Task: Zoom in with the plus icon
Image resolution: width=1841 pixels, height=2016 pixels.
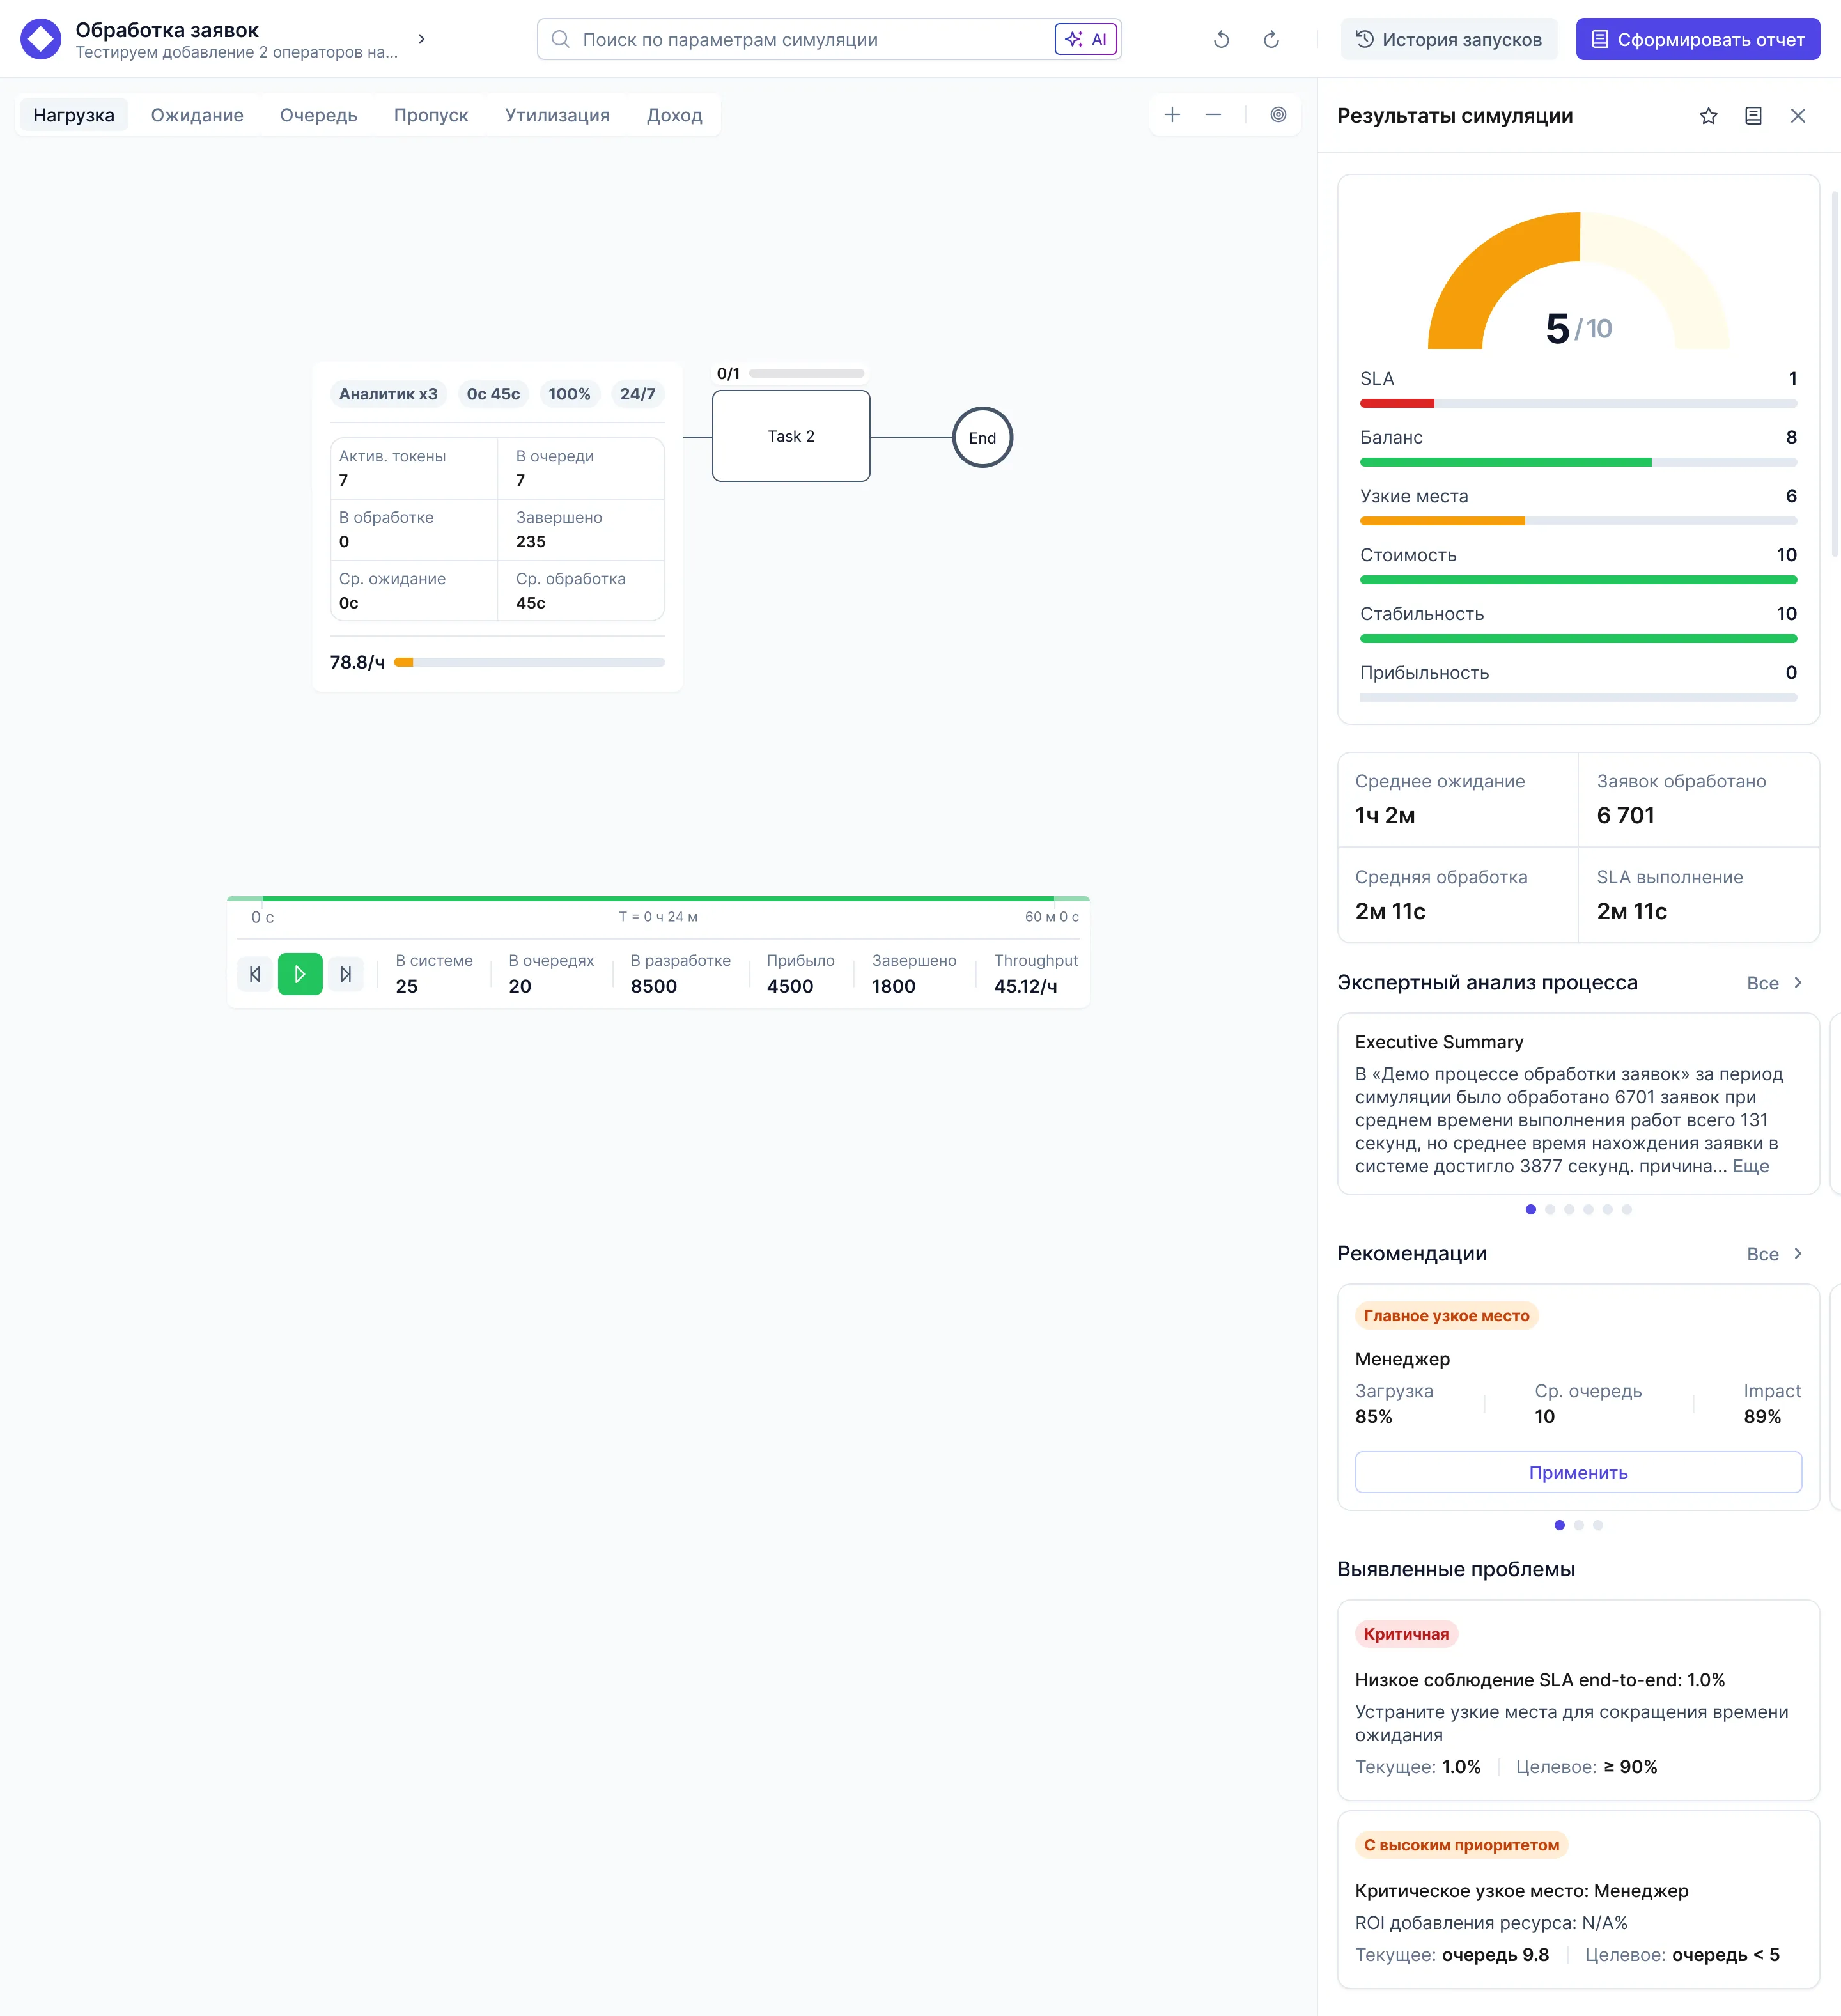Action: 1172,115
